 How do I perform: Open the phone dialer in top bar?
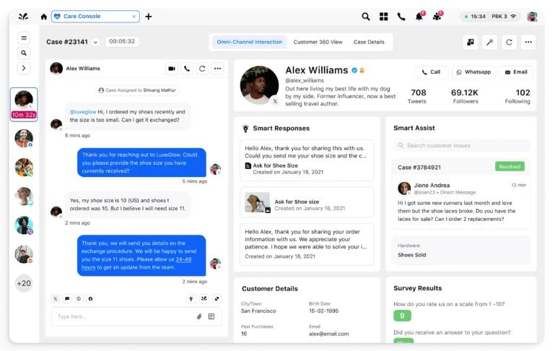click(x=401, y=17)
